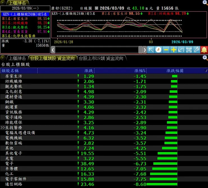Select the arrow cursor tool in chart toolbar
This screenshot has width=208, height=188.
[x=151, y=50]
